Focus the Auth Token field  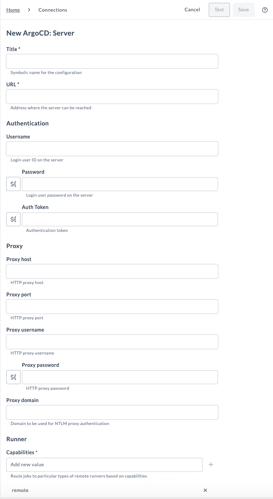(120, 219)
